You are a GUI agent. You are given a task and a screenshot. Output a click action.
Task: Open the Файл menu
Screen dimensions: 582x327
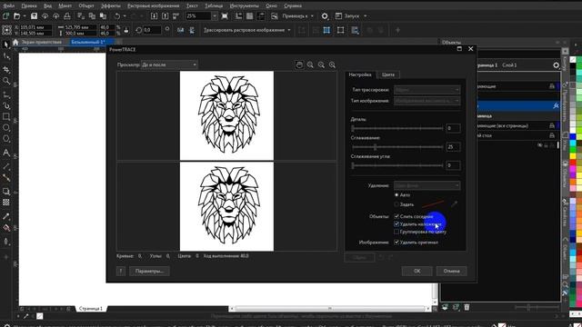(x=8, y=5)
